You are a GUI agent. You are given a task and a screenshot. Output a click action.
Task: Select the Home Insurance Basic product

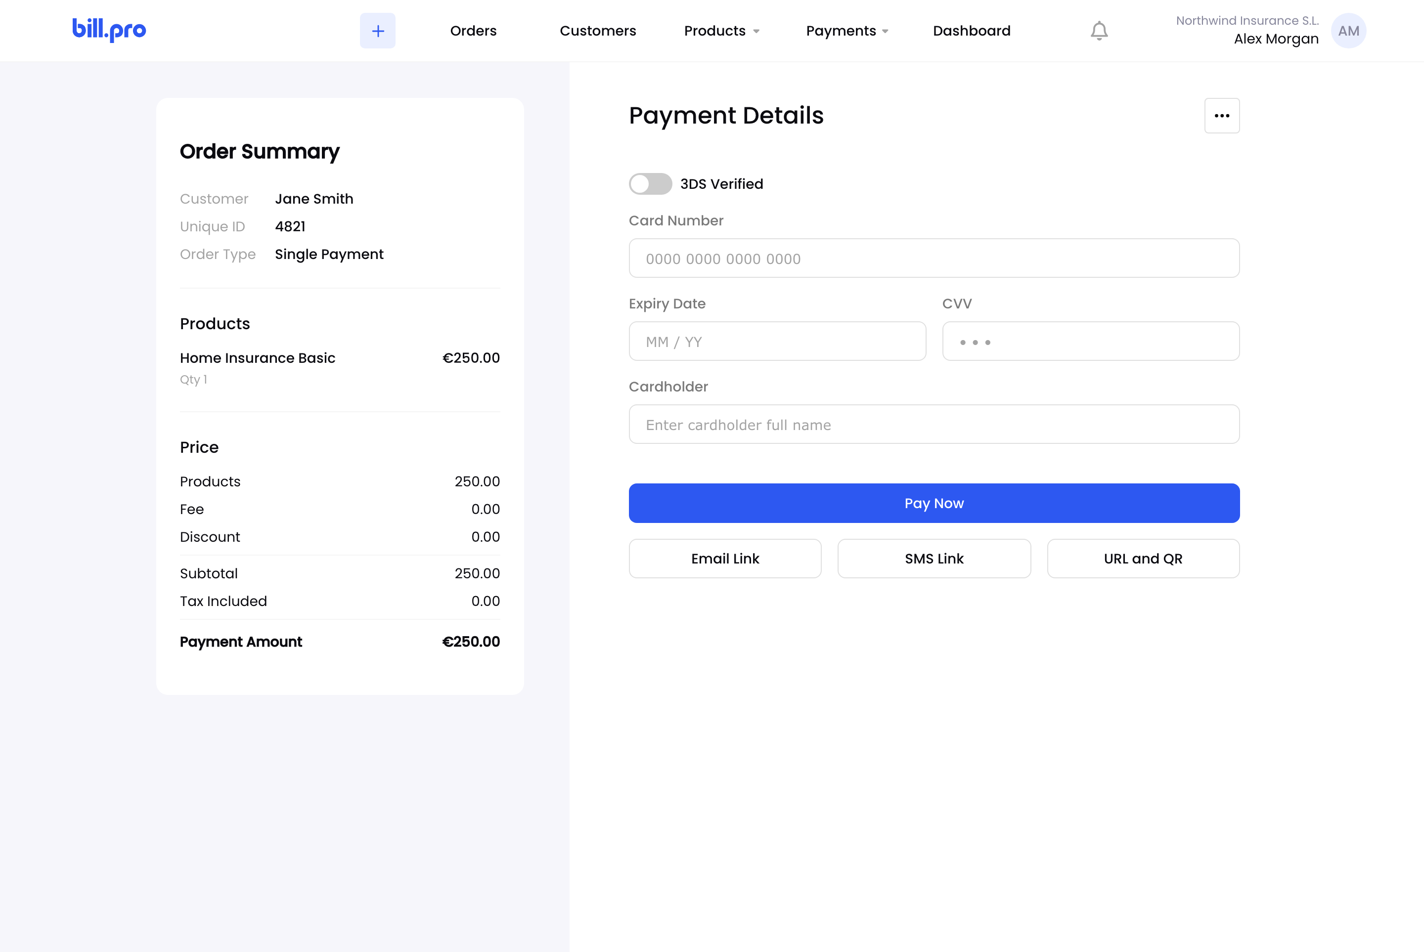pyautogui.click(x=258, y=358)
